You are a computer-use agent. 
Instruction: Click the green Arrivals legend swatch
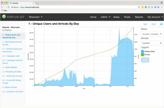[142, 55]
